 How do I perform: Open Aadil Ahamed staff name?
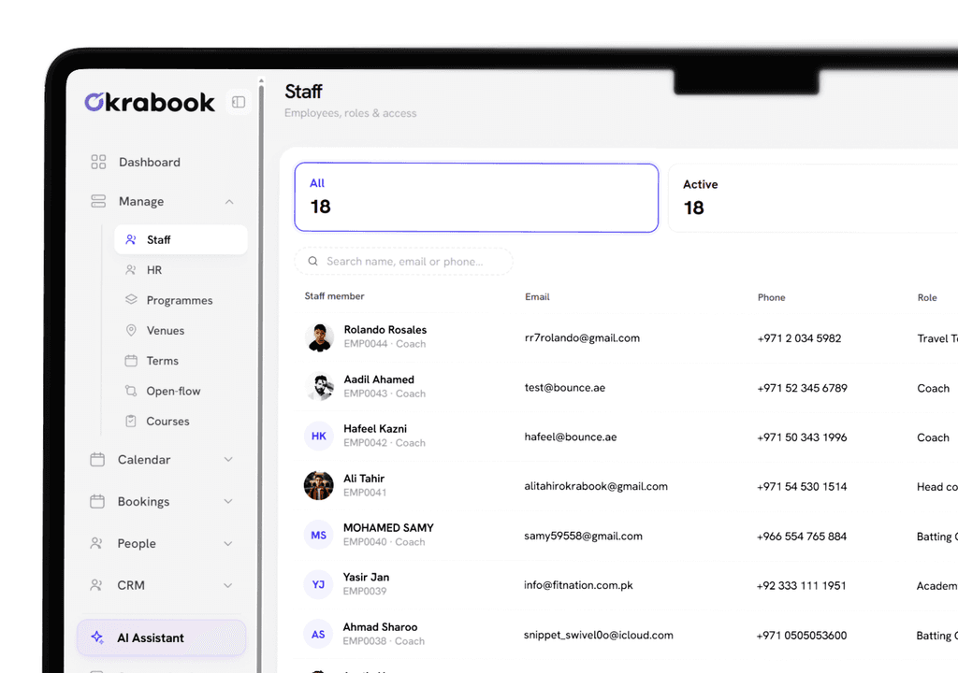coord(379,379)
